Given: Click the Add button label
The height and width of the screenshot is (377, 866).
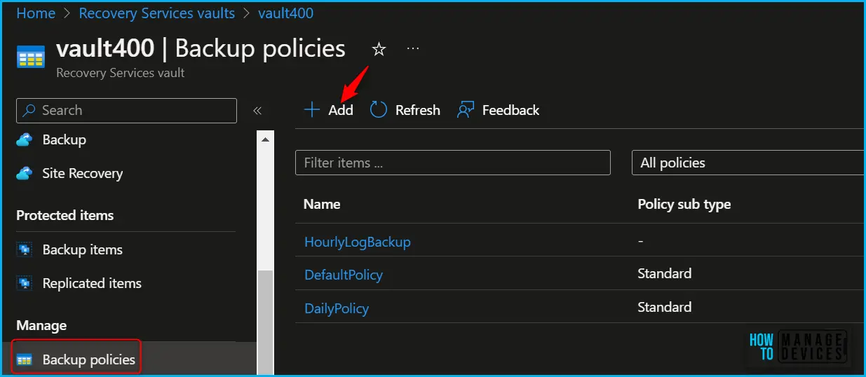Looking at the screenshot, I should (341, 110).
